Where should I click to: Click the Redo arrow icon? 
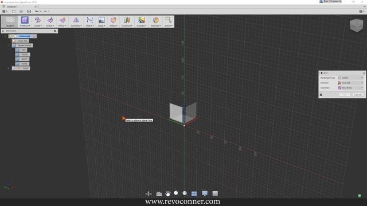click(45, 11)
